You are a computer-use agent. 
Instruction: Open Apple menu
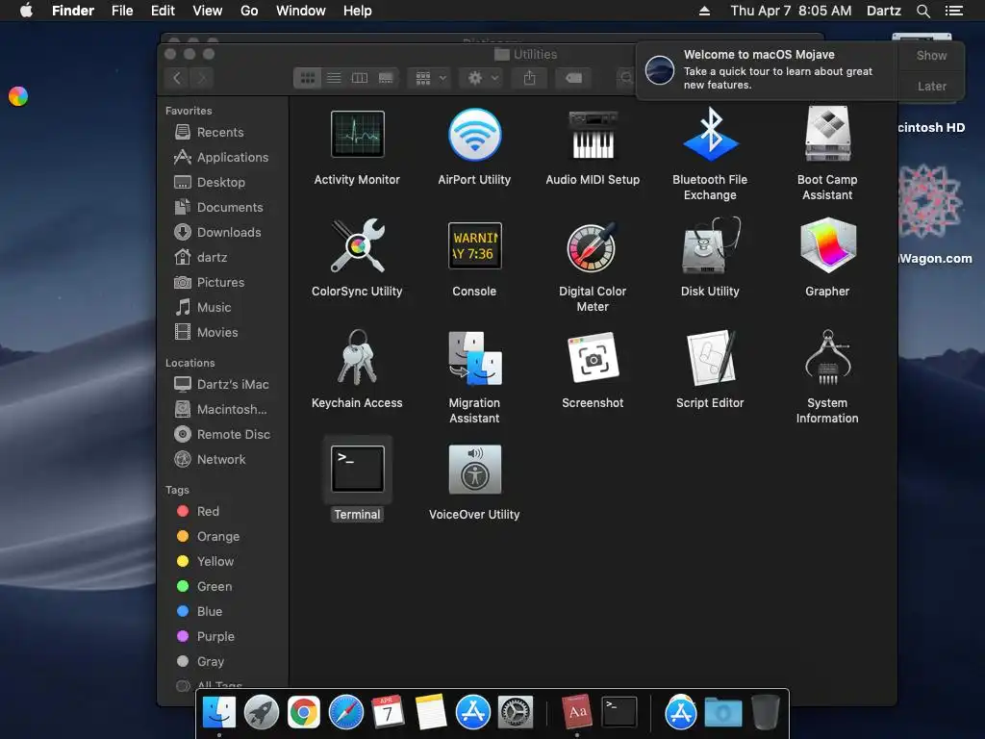coord(26,11)
